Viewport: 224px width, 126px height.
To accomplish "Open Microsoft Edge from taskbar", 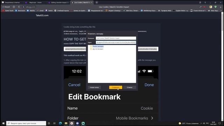I will [x=60, y=123].
